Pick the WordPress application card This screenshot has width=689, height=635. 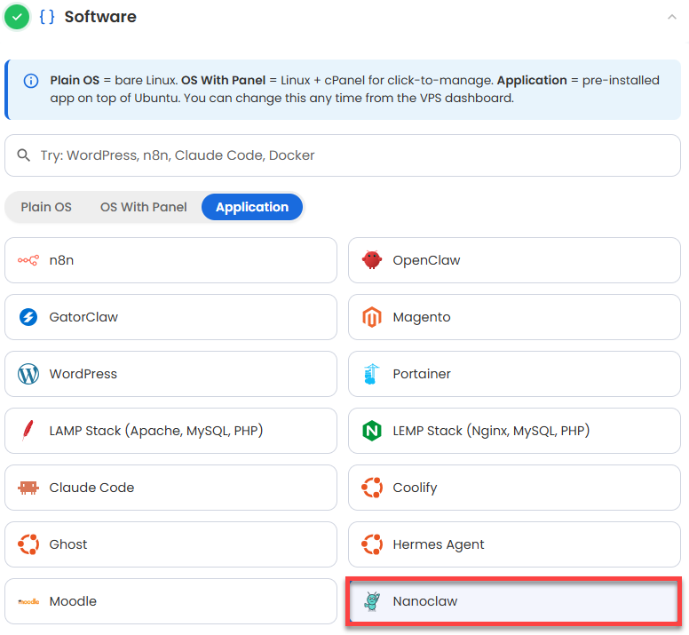pos(171,374)
